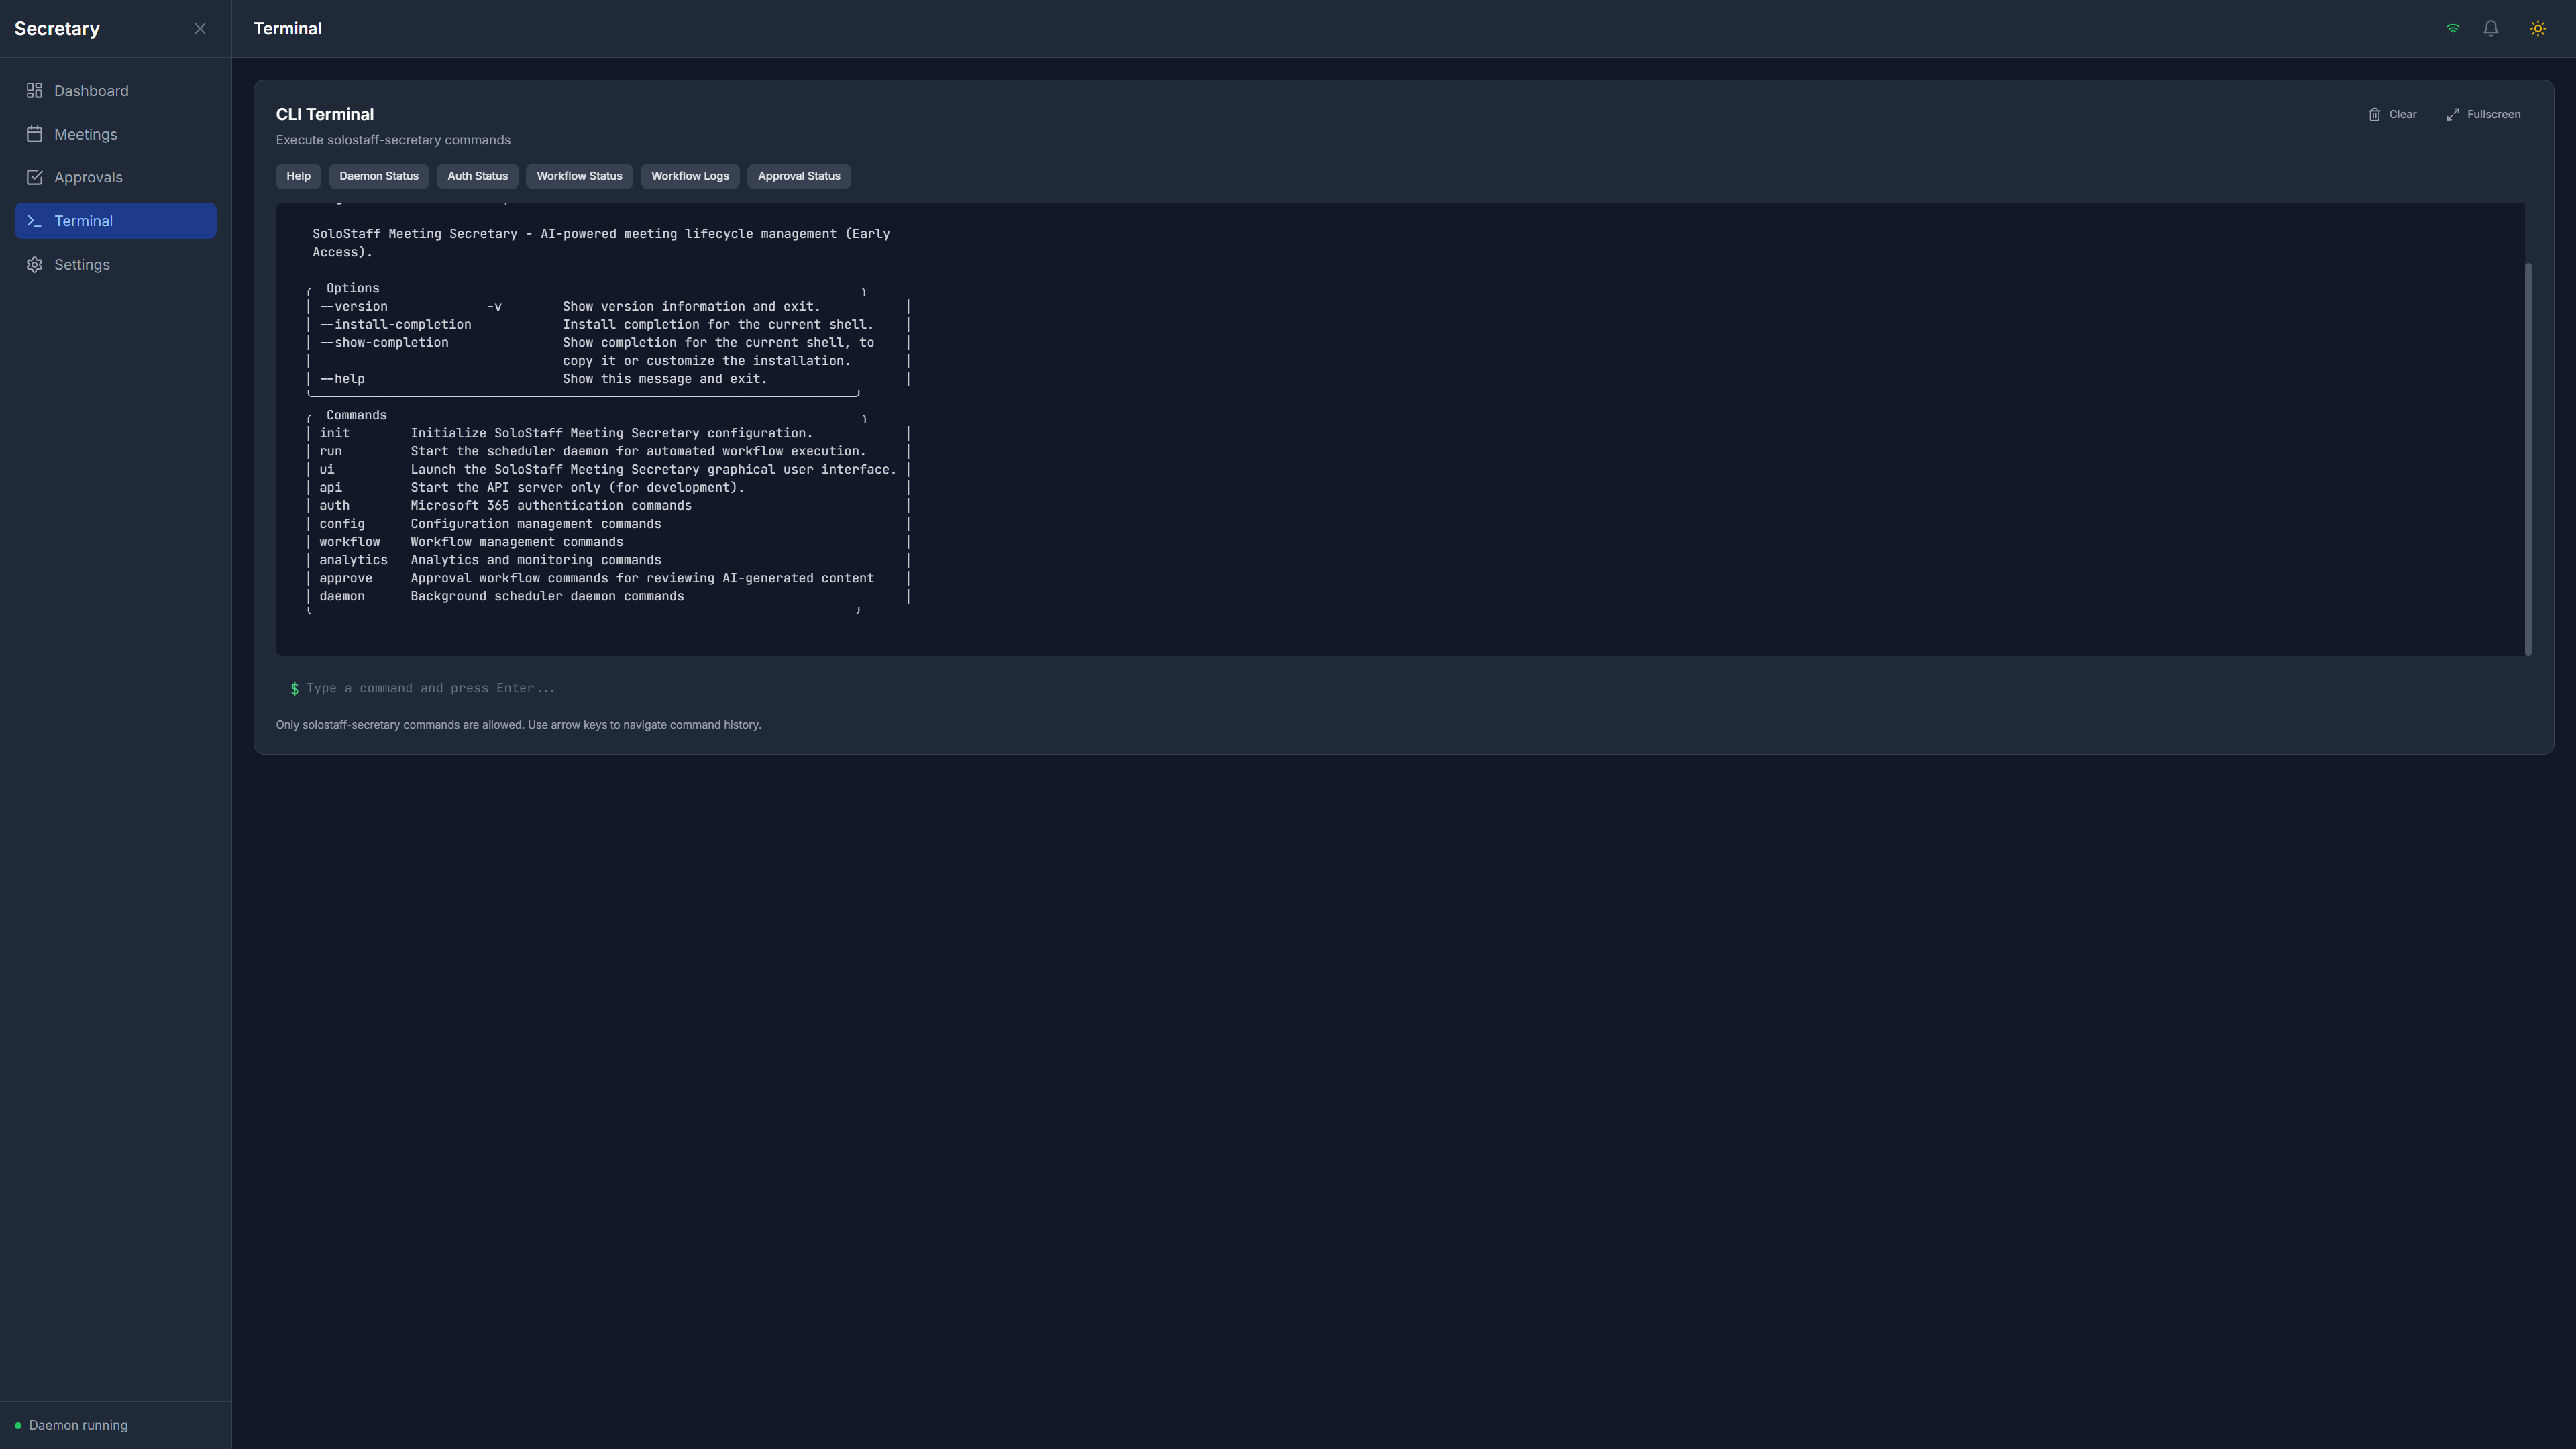Run the Help quick command
Viewport: 2576px width, 1449px height.
(x=297, y=176)
